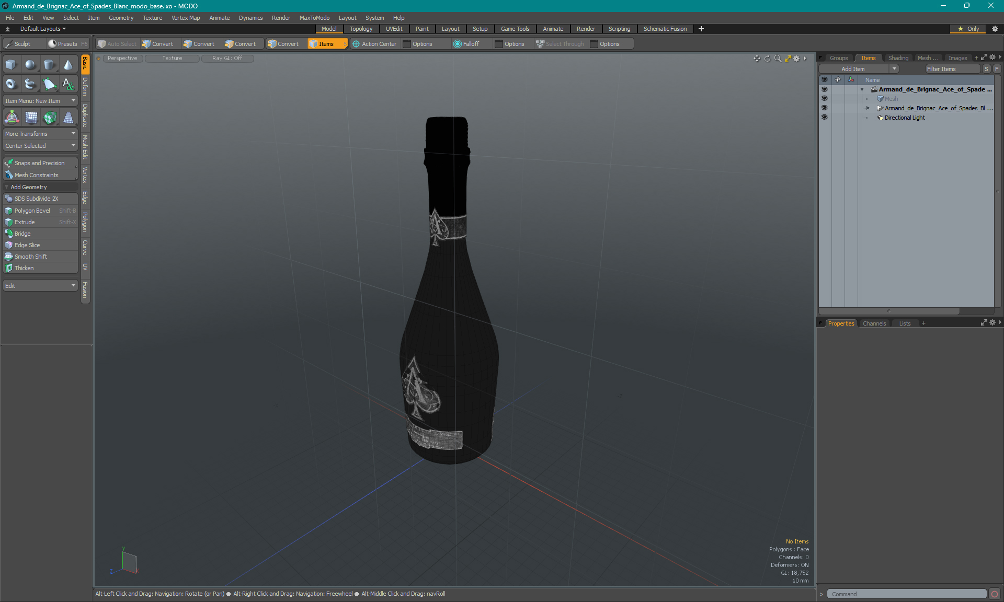Open the Deform vertical side tab
Image resolution: width=1004 pixels, height=602 pixels.
coord(85,87)
